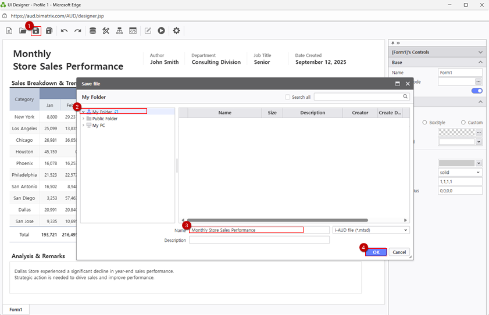
Task: Undo the last action
Action: (x=64, y=31)
